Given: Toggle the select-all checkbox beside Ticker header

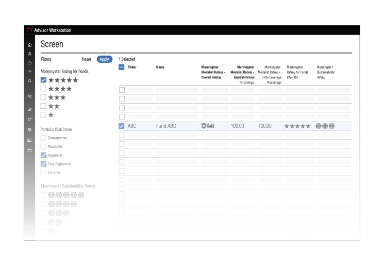Looking at the screenshot, I should click(122, 67).
